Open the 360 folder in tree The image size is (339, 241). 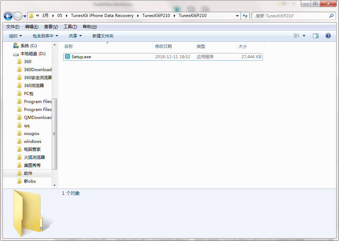[28, 62]
